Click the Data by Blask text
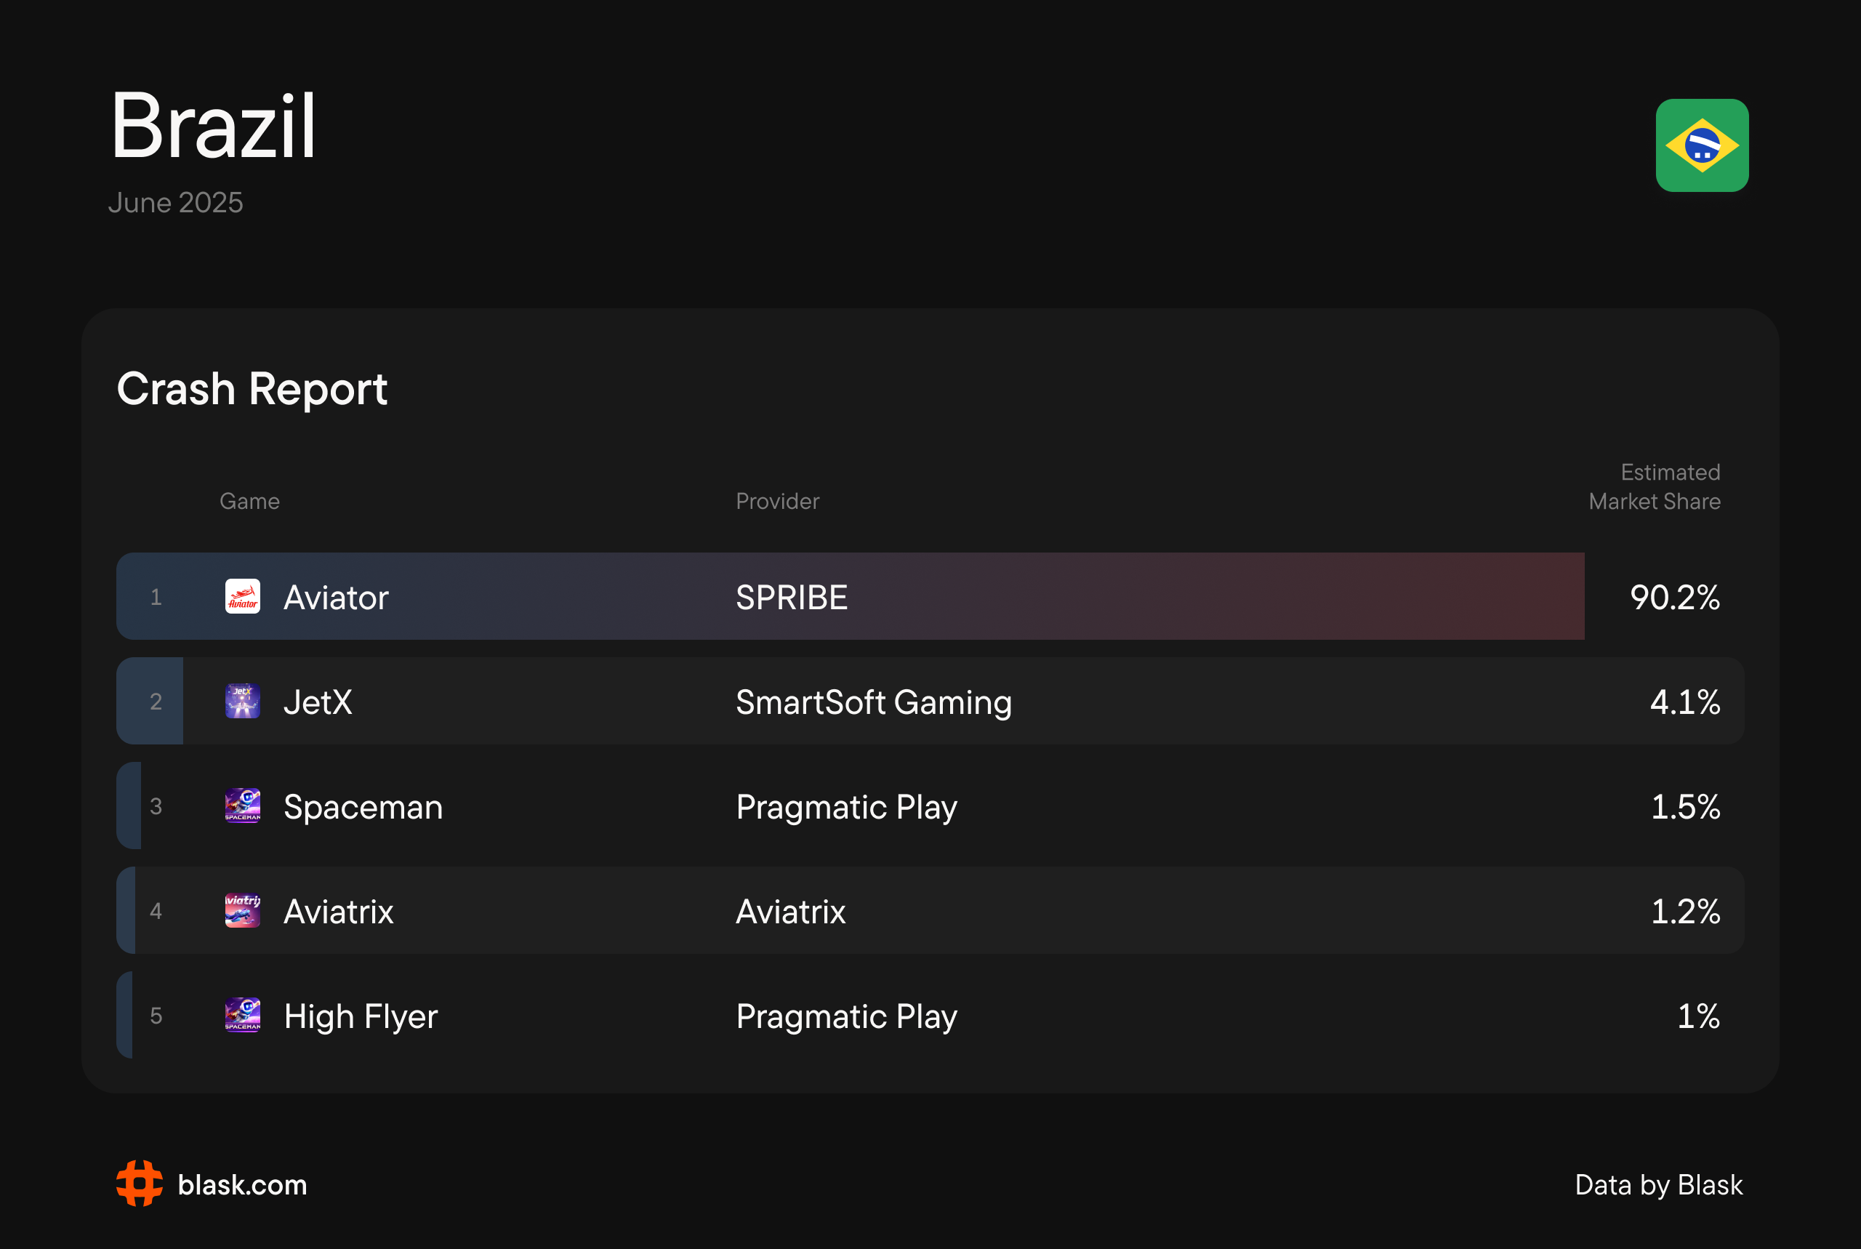Viewport: 1861px width, 1249px height. (x=1658, y=1184)
